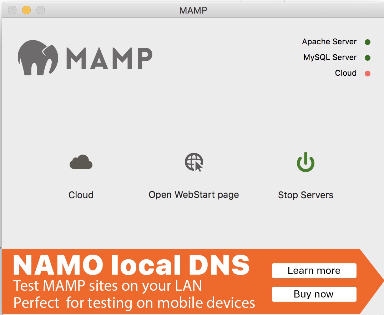Click the Stop Servers label

tap(305, 195)
